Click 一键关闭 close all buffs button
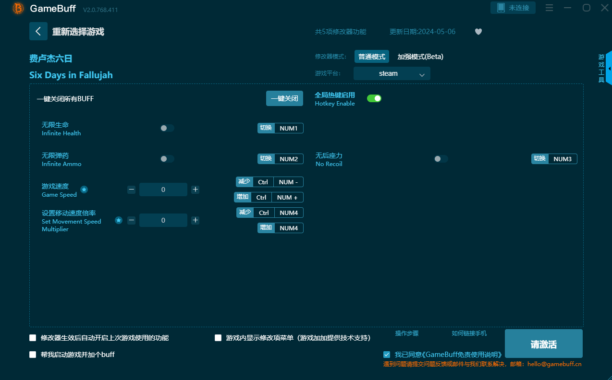The image size is (612, 380). (284, 98)
